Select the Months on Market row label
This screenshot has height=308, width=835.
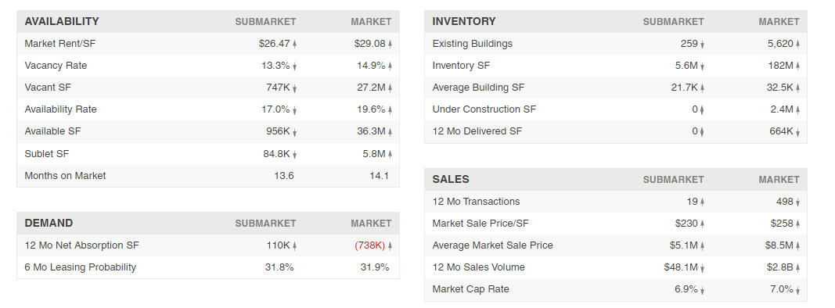click(x=65, y=176)
